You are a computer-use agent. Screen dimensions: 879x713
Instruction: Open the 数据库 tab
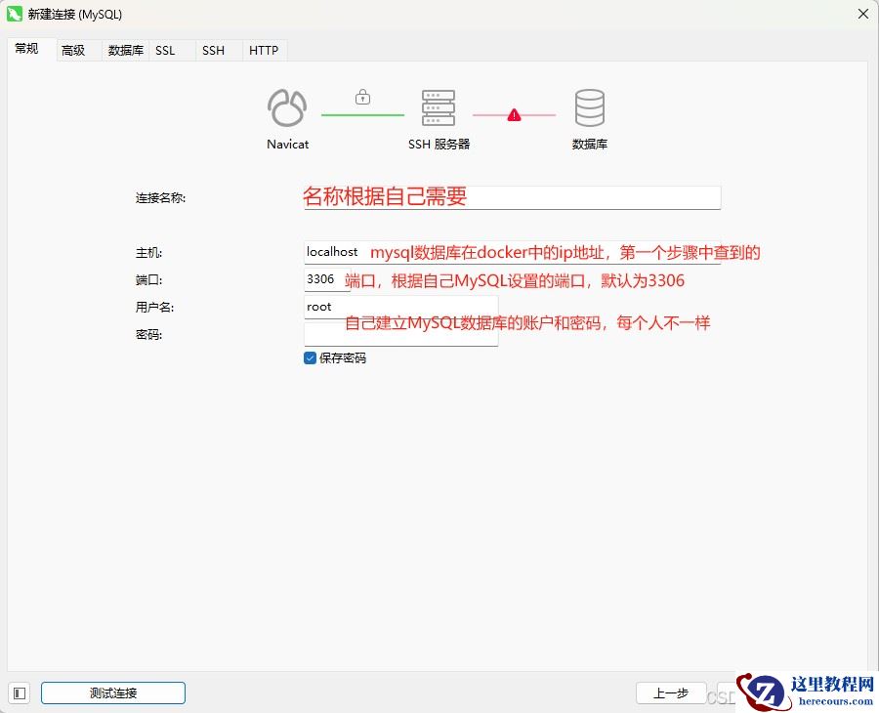coord(126,51)
